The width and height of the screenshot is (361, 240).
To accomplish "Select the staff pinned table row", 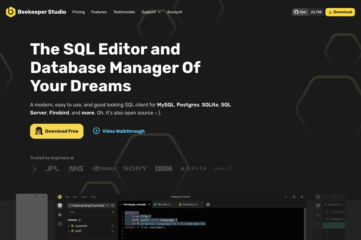I will pyautogui.click(x=91, y=231).
